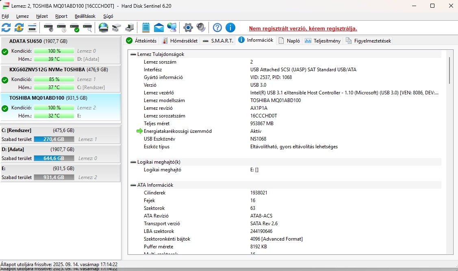Select the C: [Rendszer] partition entry
This screenshot has height=271, width=458.
[x=61, y=135]
